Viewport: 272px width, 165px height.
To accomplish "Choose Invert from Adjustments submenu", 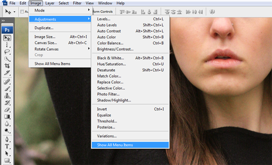I will pyautogui.click(x=130, y=109).
